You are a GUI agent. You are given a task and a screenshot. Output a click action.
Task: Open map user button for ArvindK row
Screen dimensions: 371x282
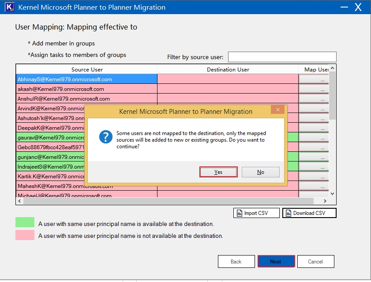click(314, 108)
